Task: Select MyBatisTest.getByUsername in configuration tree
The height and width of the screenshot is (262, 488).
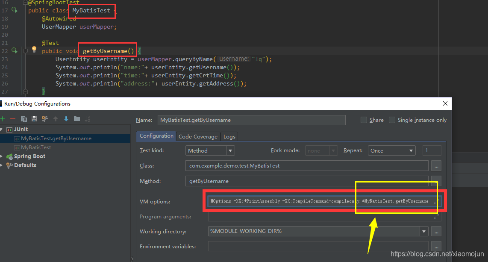Action: (65, 138)
